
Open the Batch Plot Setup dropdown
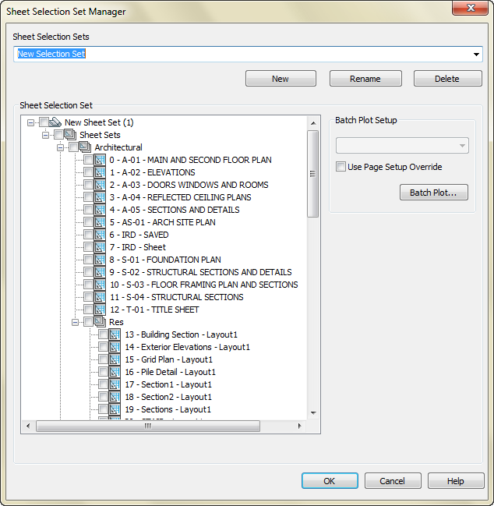(x=402, y=146)
